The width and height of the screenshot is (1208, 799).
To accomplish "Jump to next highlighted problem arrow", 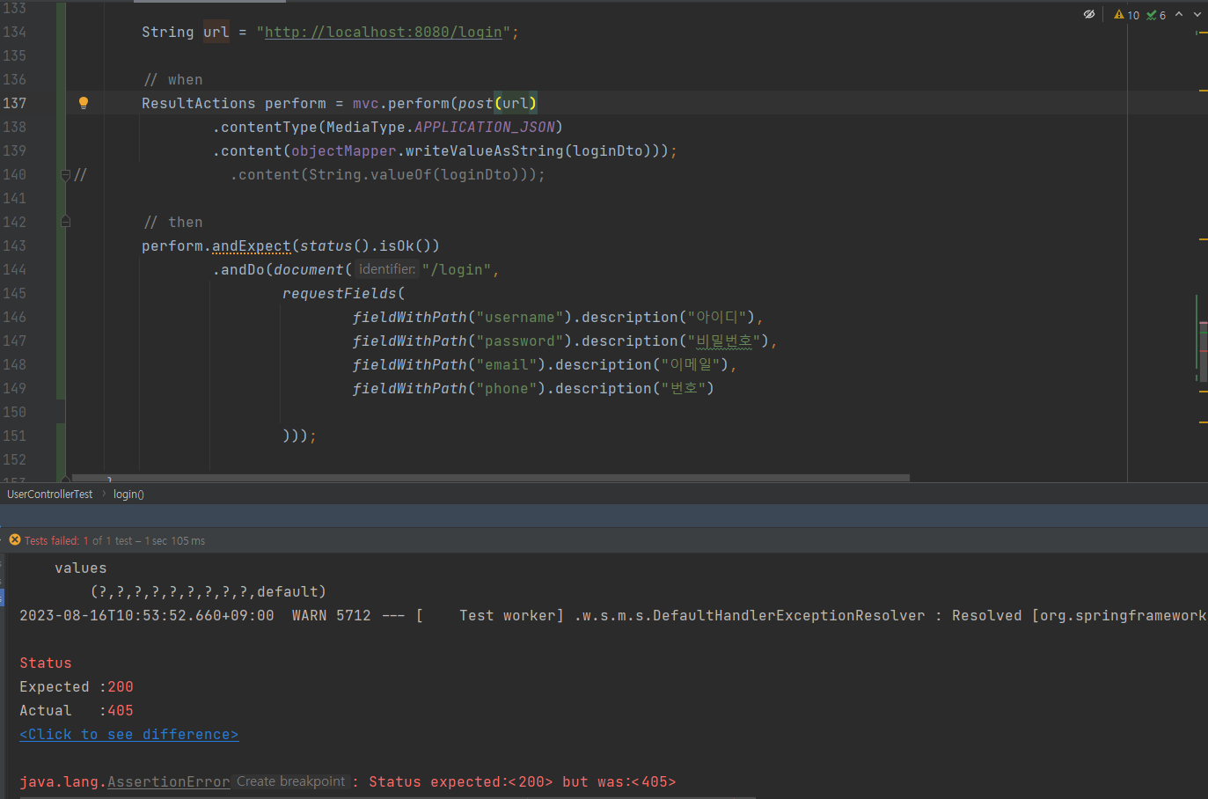I will pos(1197,14).
